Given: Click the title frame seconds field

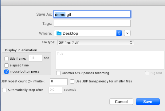Looking at the screenshot, I should [x=36, y=58].
